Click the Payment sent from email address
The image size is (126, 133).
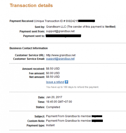click(x=60, y=31)
